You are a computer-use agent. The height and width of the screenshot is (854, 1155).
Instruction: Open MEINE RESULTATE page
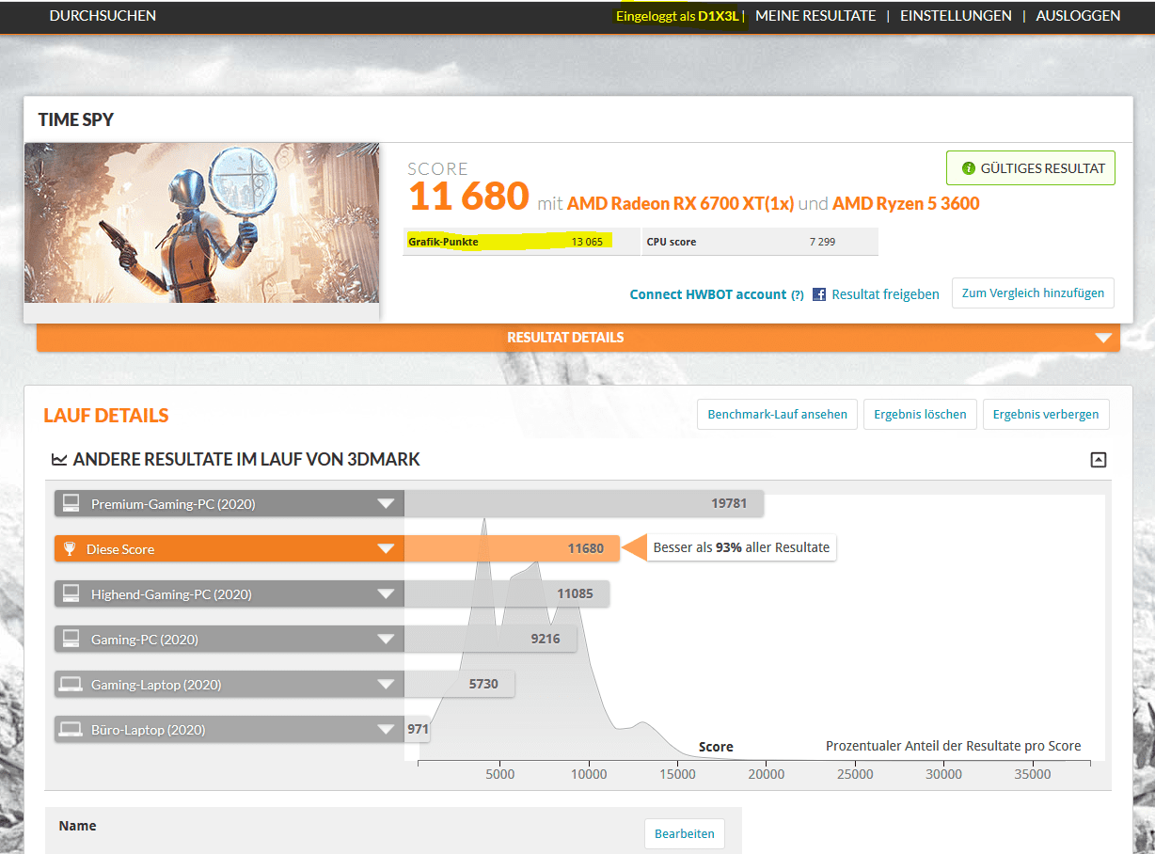click(x=815, y=16)
